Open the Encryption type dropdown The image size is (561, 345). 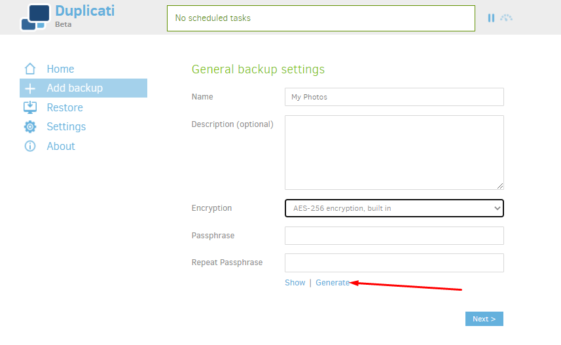coord(394,208)
